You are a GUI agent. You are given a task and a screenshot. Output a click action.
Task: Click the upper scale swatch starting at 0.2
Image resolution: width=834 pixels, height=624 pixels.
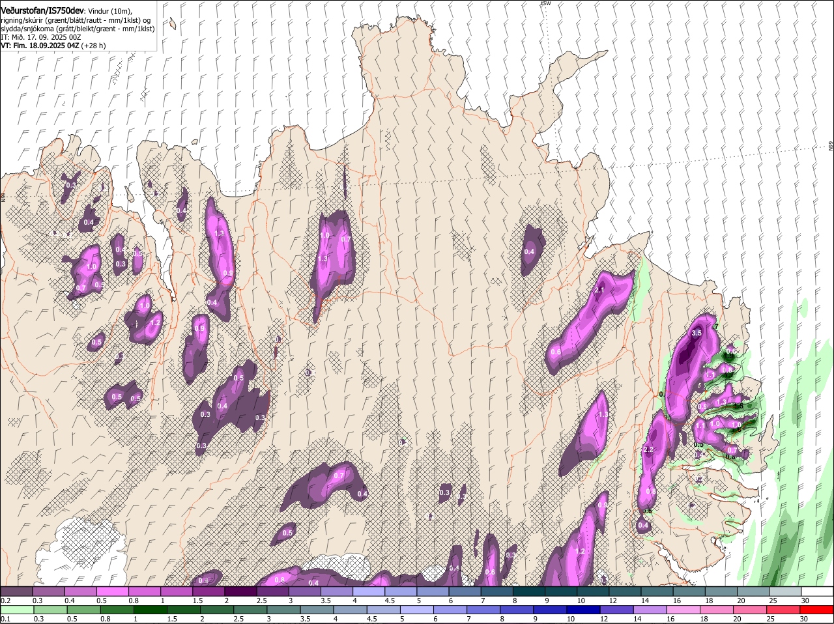click(x=16, y=591)
